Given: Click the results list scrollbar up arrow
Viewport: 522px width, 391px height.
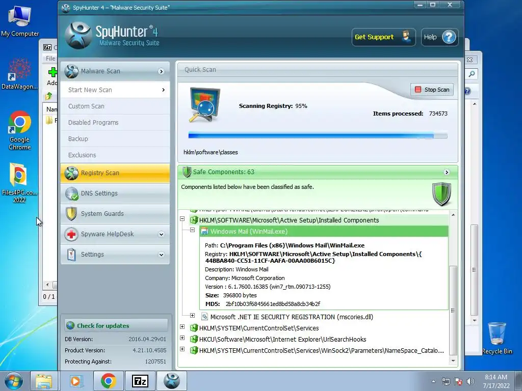Looking at the screenshot, I should pyautogui.click(x=453, y=215).
